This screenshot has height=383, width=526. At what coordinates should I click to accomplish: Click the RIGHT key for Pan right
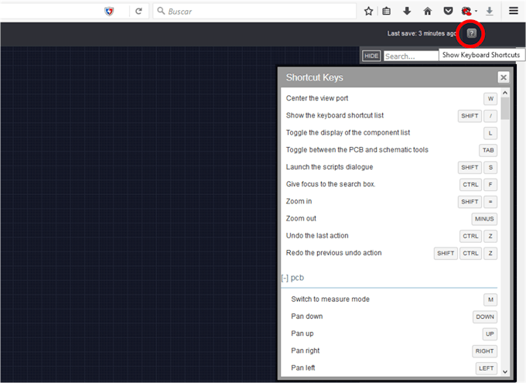(x=484, y=351)
